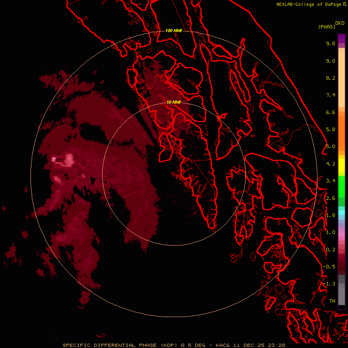Click the 5.0 value on the color scale

click(x=331, y=147)
